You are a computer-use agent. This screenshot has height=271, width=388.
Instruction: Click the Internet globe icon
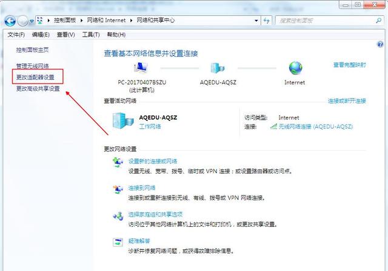point(295,68)
